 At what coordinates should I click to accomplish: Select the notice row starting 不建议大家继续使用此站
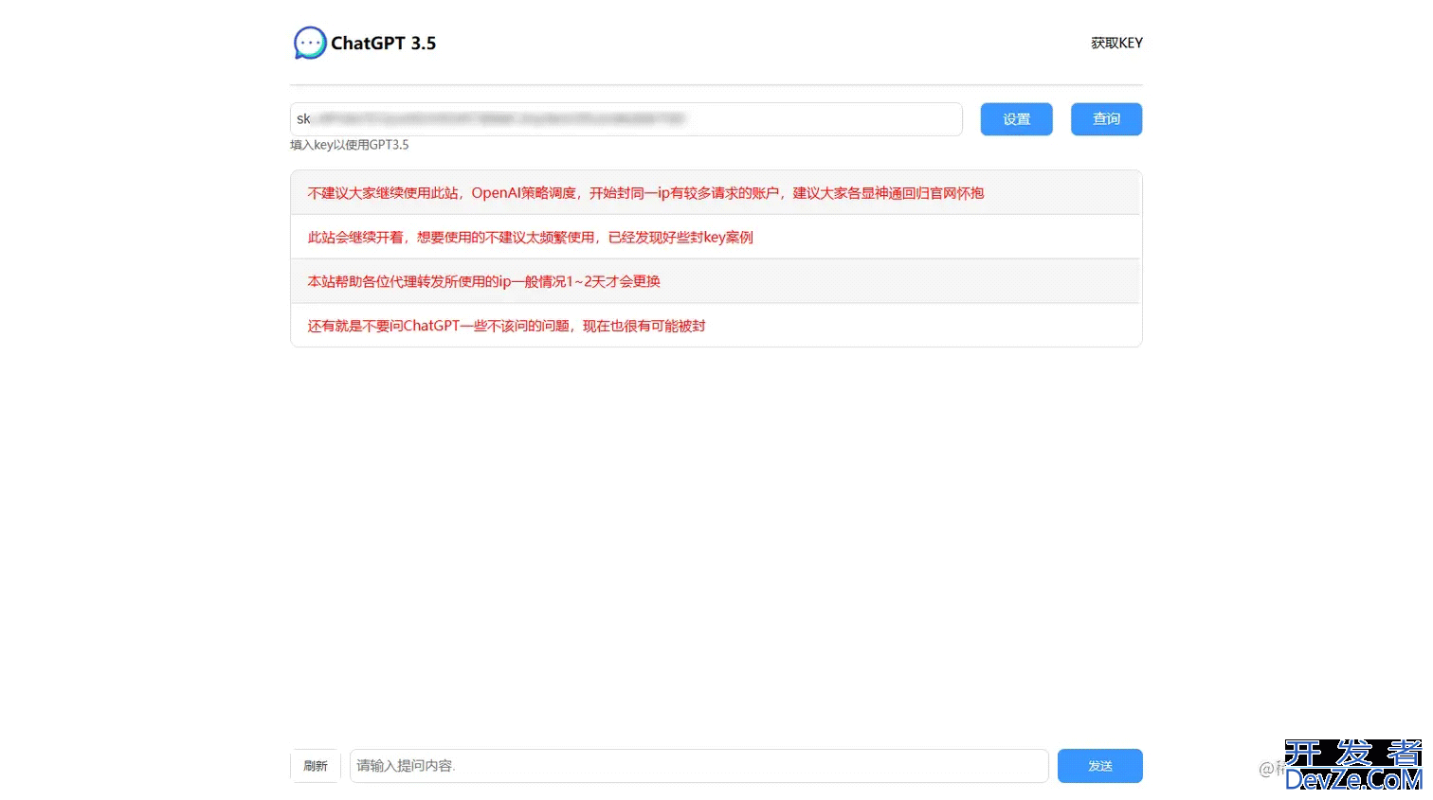(x=716, y=193)
